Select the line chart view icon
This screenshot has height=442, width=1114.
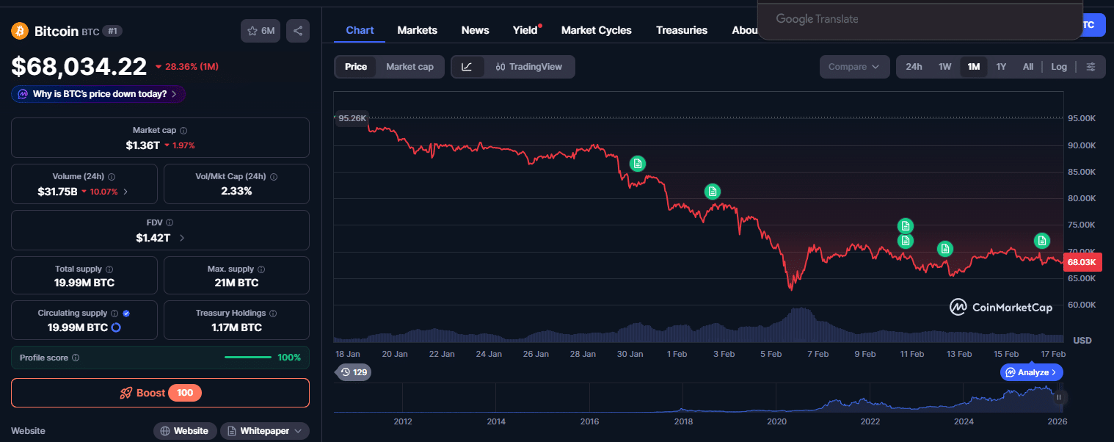tap(467, 66)
